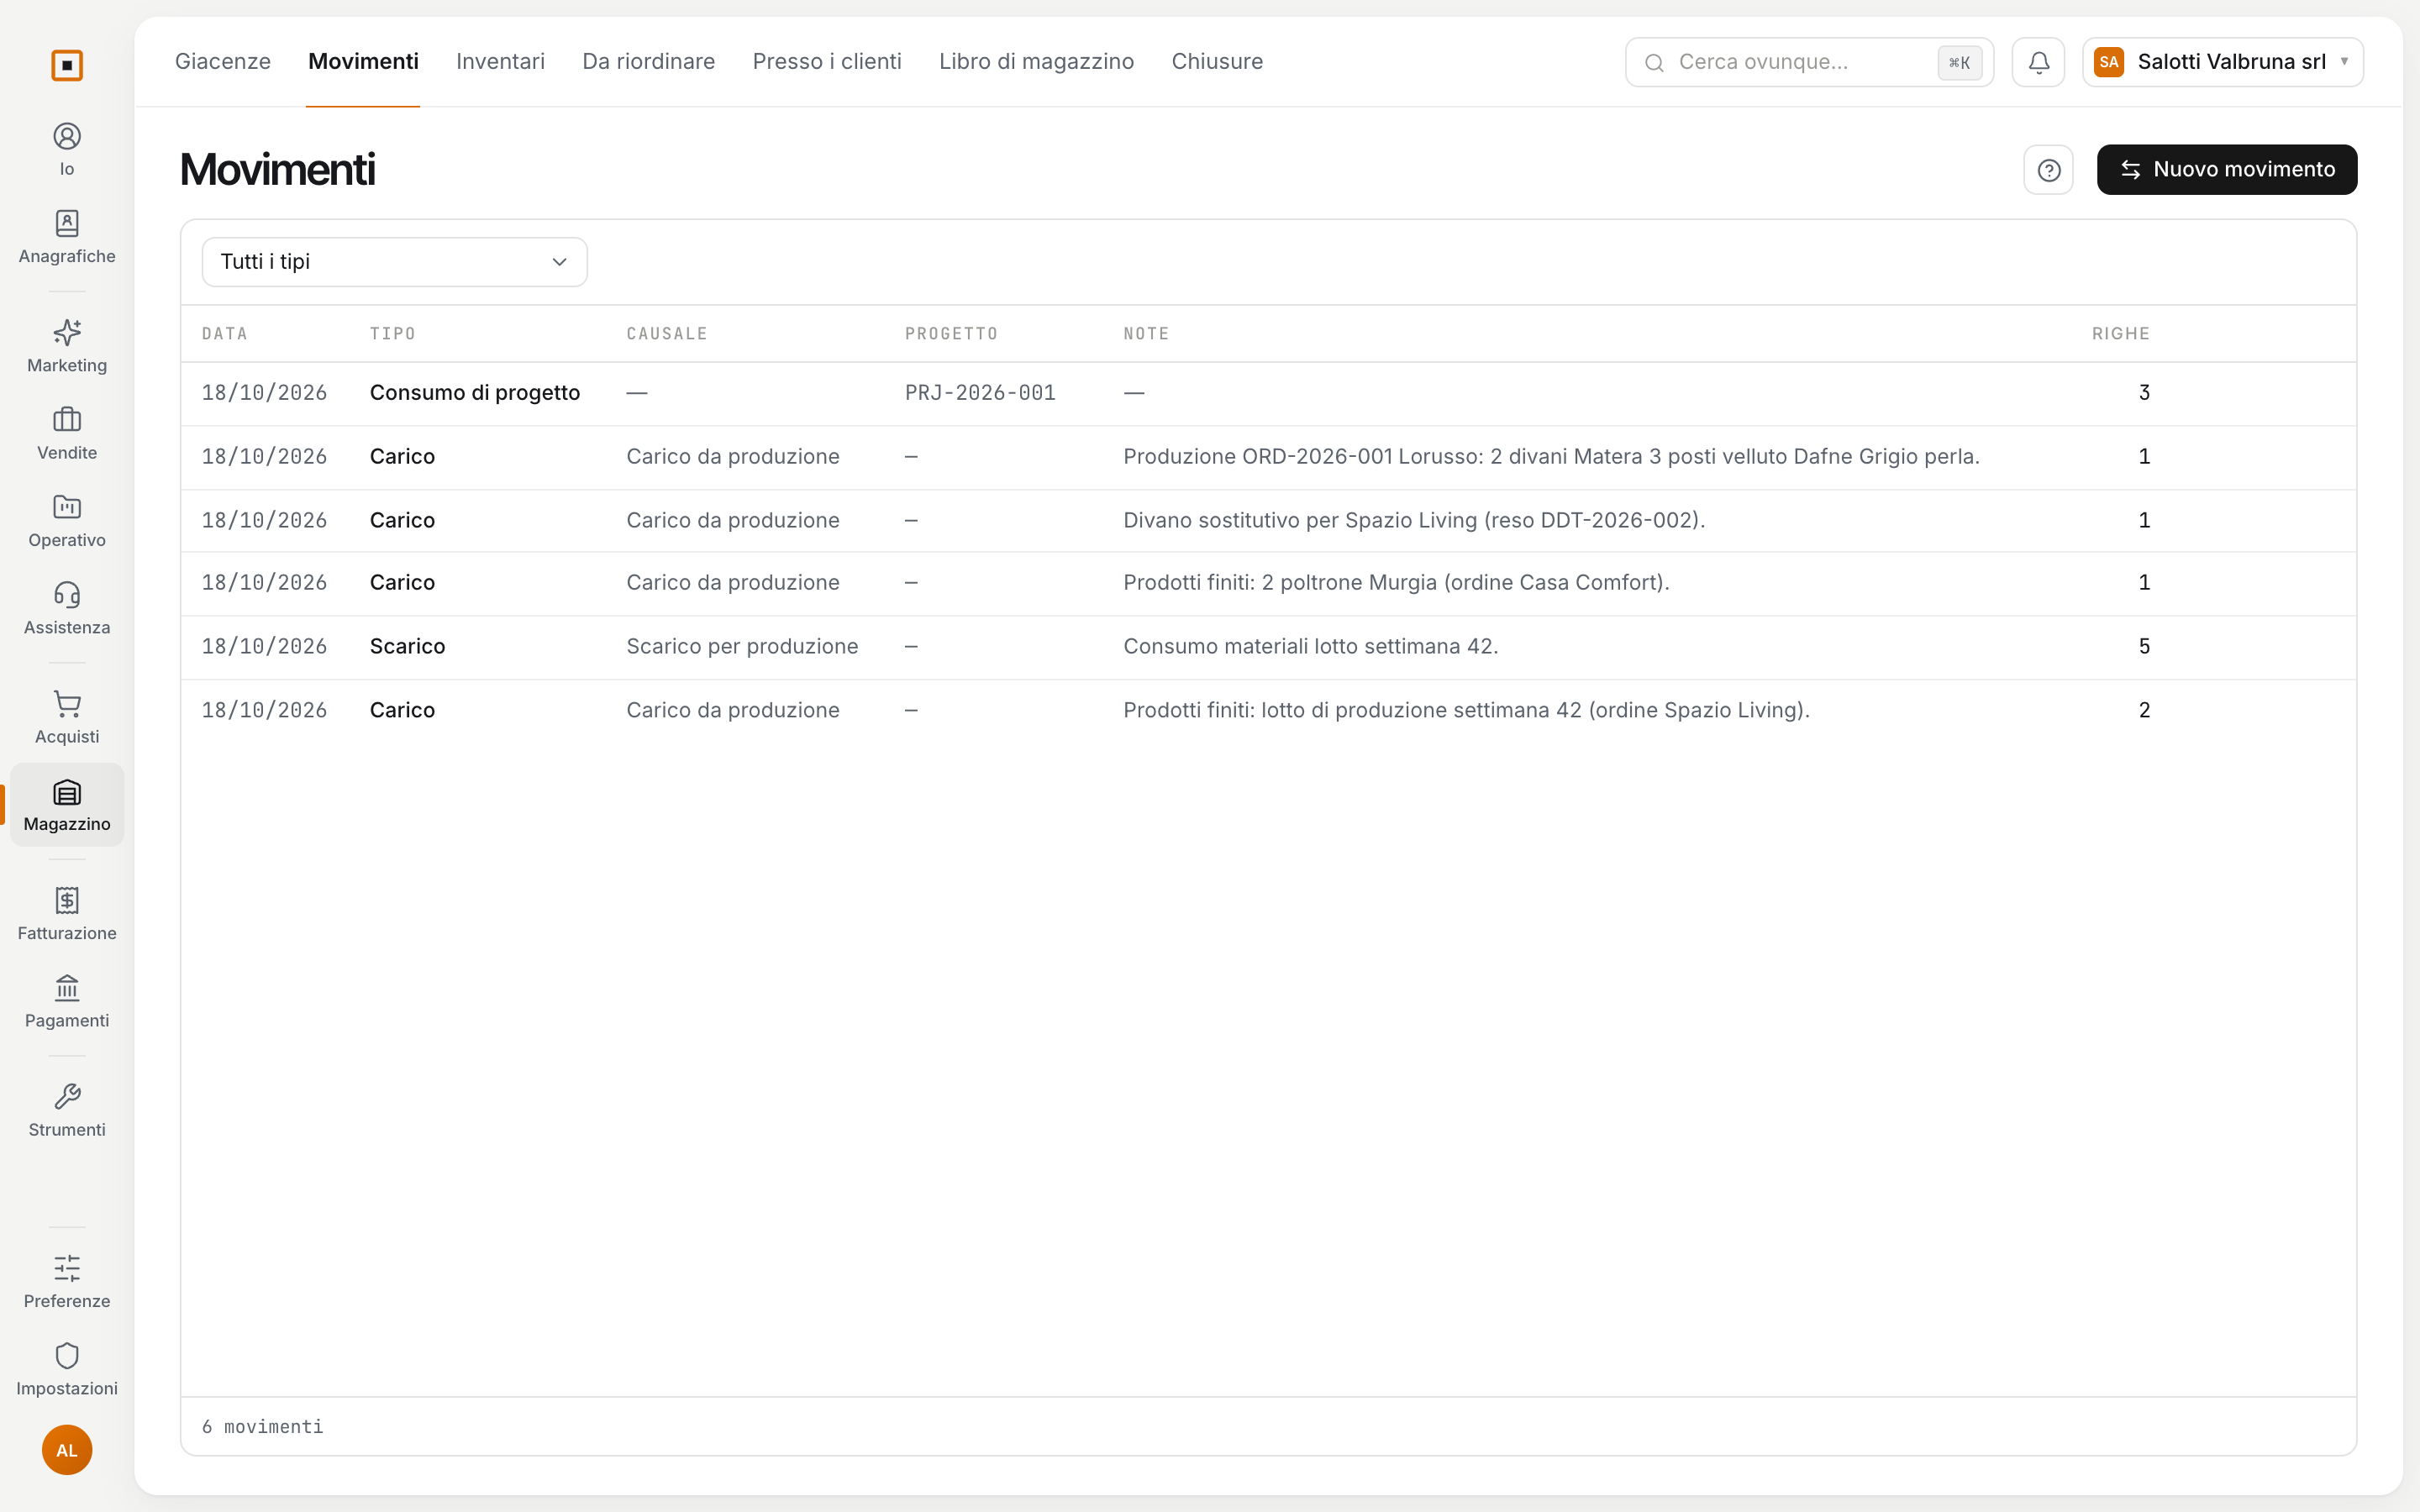
Task: Click the CAUSALE column header
Action: point(666,334)
